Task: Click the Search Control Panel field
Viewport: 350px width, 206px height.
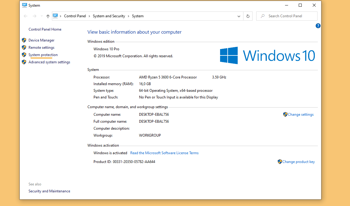Action: [x=287, y=16]
